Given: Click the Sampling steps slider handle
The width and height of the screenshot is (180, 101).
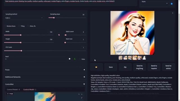Looking at the screenshot, I should coord(54,18).
